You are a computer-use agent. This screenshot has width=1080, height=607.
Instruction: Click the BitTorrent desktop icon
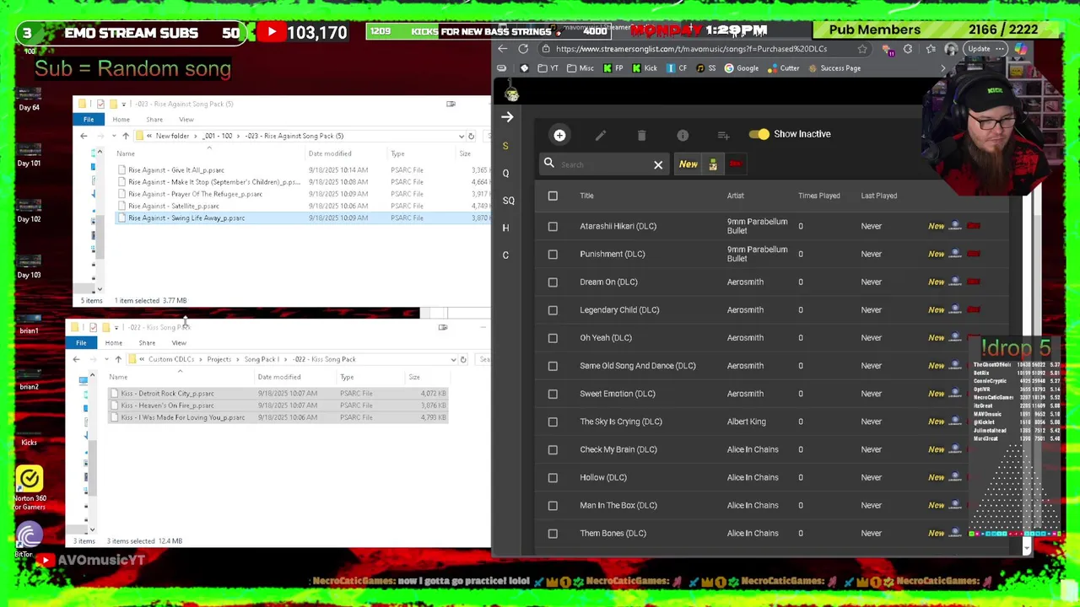pyautogui.click(x=29, y=536)
